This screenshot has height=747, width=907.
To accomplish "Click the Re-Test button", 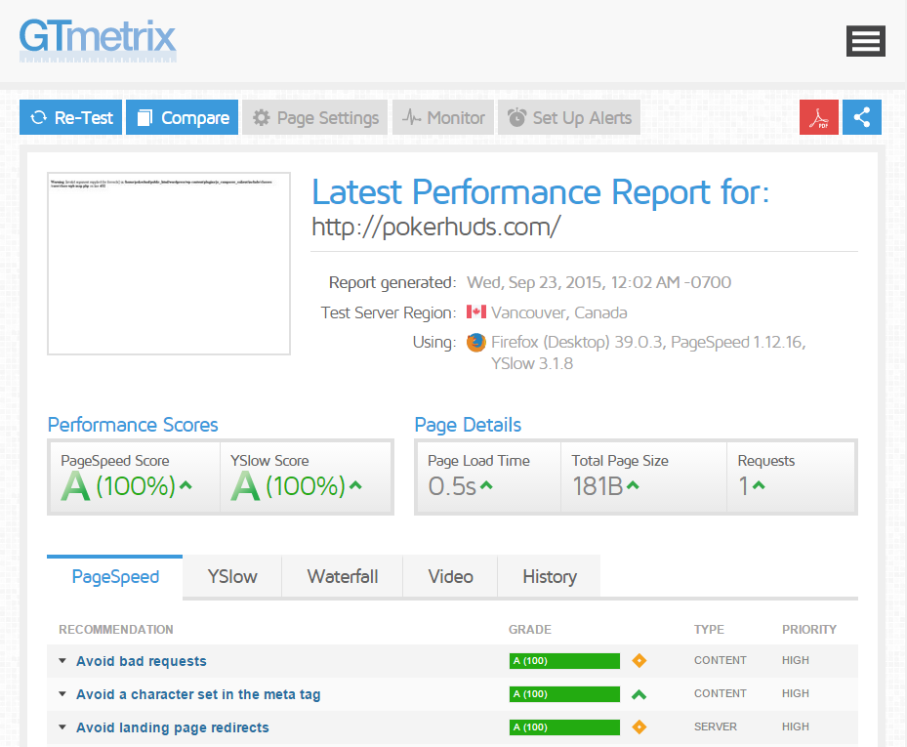I will click(x=70, y=117).
